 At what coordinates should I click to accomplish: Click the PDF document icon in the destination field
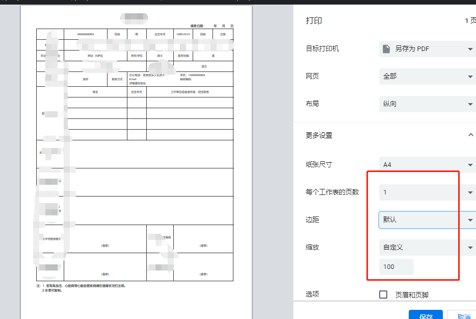386,49
